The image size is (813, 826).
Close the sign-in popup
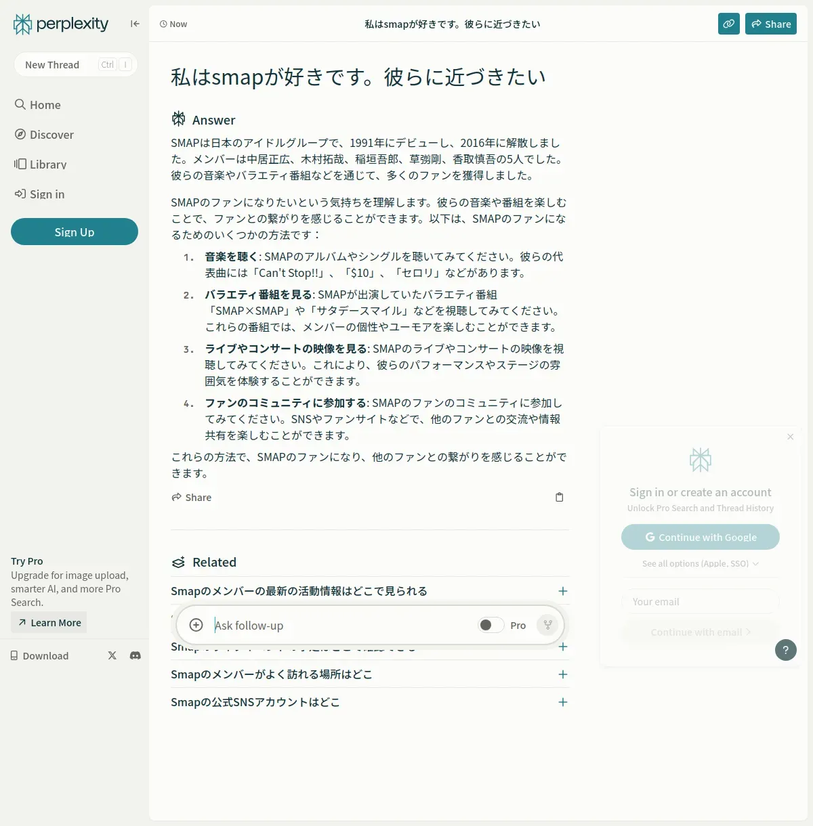tap(790, 437)
